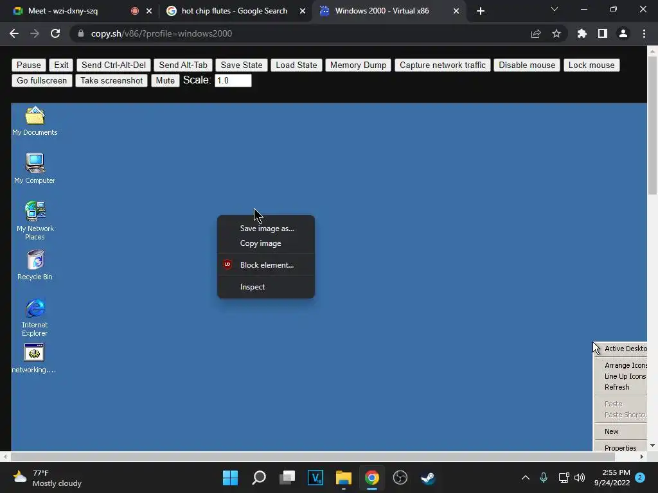The image size is (658, 493).
Task: Open Task View on taskbar
Action: [287, 478]
